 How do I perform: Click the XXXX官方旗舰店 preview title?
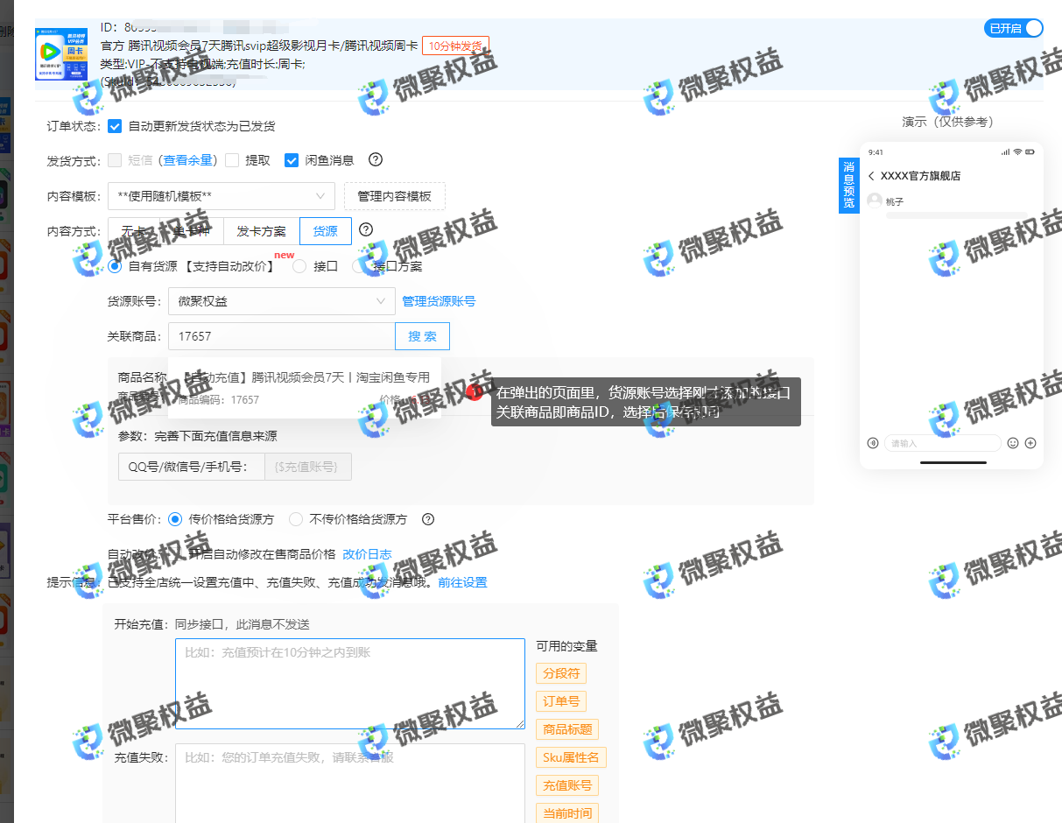coord(920,176)
